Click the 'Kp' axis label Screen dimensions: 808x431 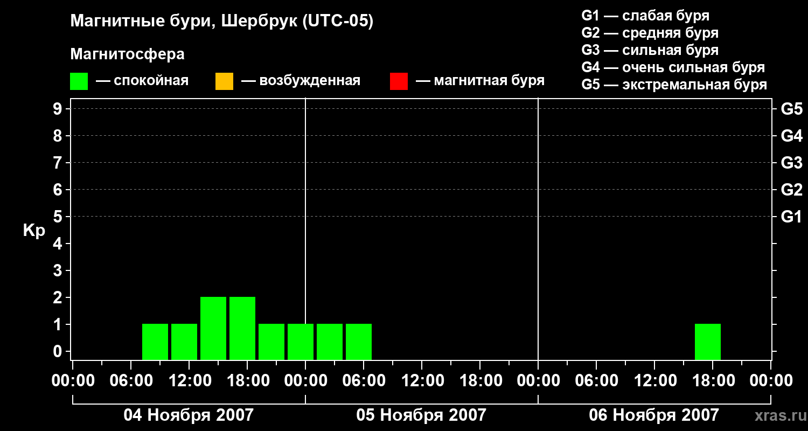[34, 231]
